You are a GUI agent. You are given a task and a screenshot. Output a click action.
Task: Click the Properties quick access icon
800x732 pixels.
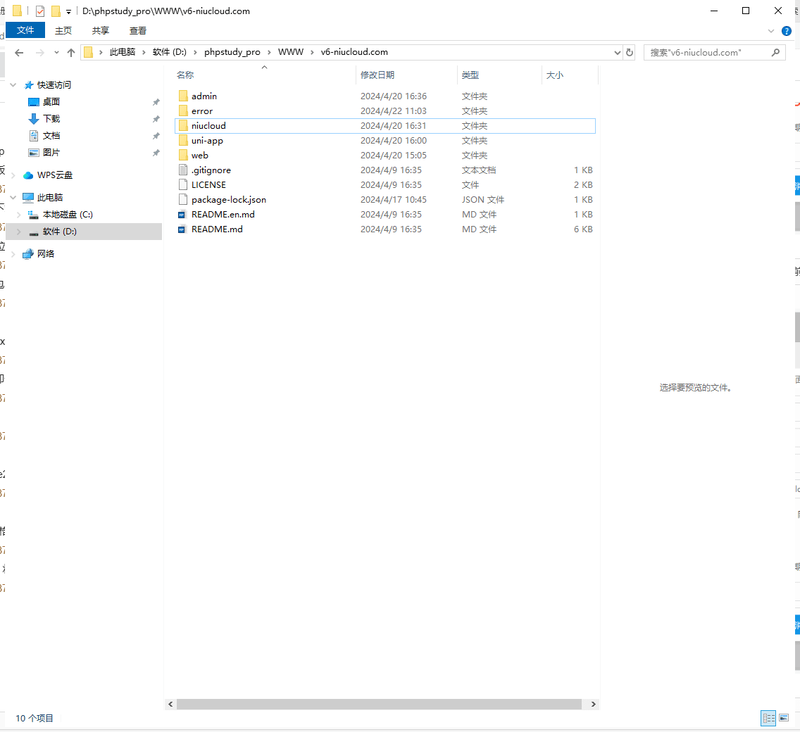[40, 11]
